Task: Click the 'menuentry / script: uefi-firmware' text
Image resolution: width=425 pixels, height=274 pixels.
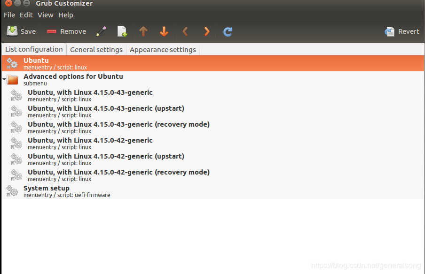Action: (x=67, y=195)
